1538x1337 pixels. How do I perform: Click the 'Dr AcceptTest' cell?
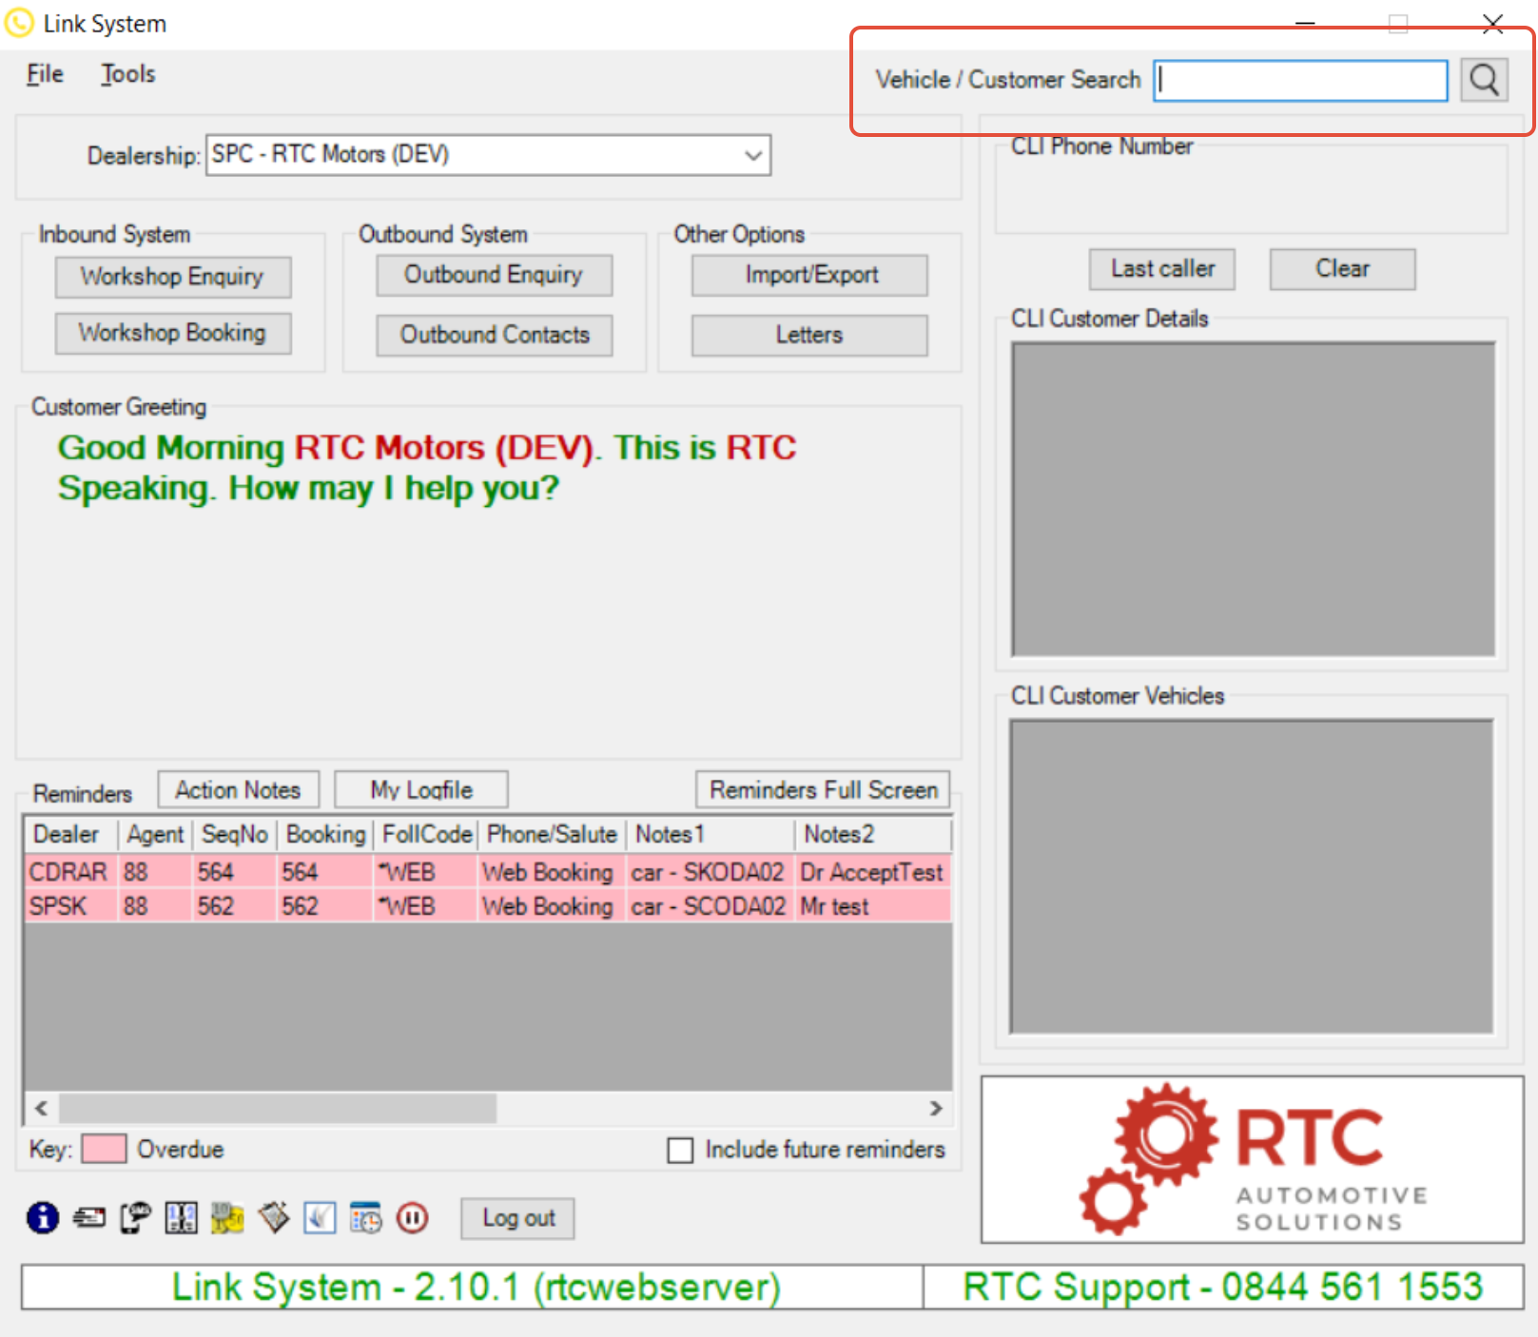pos(873,872)
